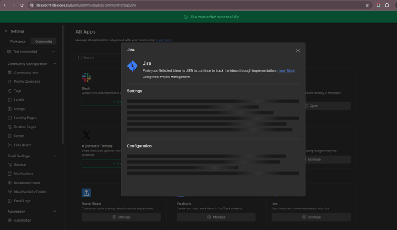This screenshot has width=397, height=230.
Task: Go back using Settings arrow icon
Action: [x=7, y=31]
